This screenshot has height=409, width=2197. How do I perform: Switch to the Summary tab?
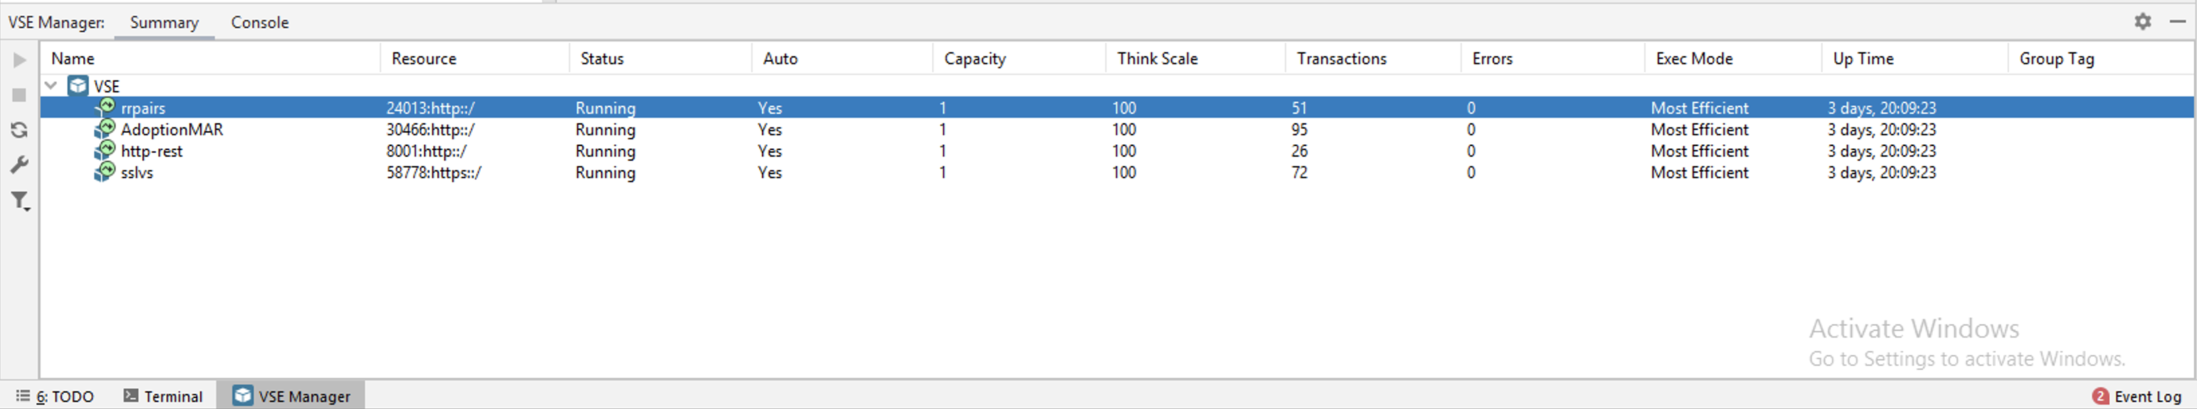(x=164, y=22)
